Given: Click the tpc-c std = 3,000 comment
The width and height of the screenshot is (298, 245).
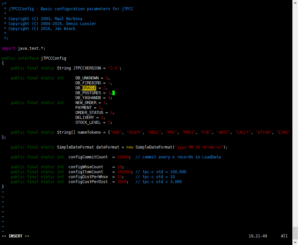Looking at the screenshot, I should click(159, 182).
